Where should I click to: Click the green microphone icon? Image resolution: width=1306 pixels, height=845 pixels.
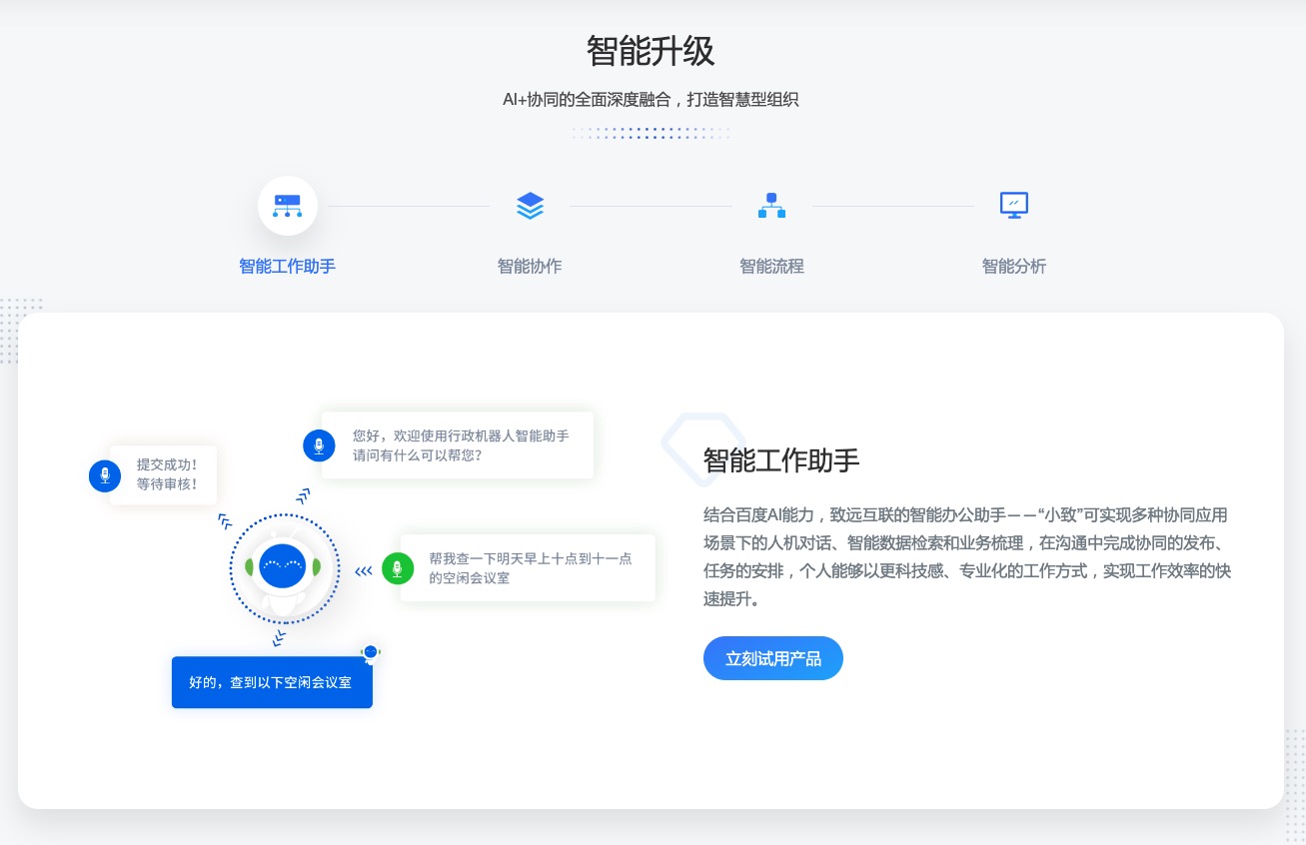(x=398, y=568)
